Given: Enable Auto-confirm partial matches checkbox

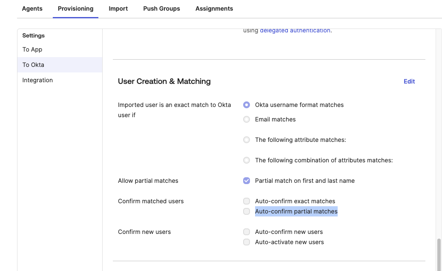Looking at the screenshot, I should tap(247, 211).
